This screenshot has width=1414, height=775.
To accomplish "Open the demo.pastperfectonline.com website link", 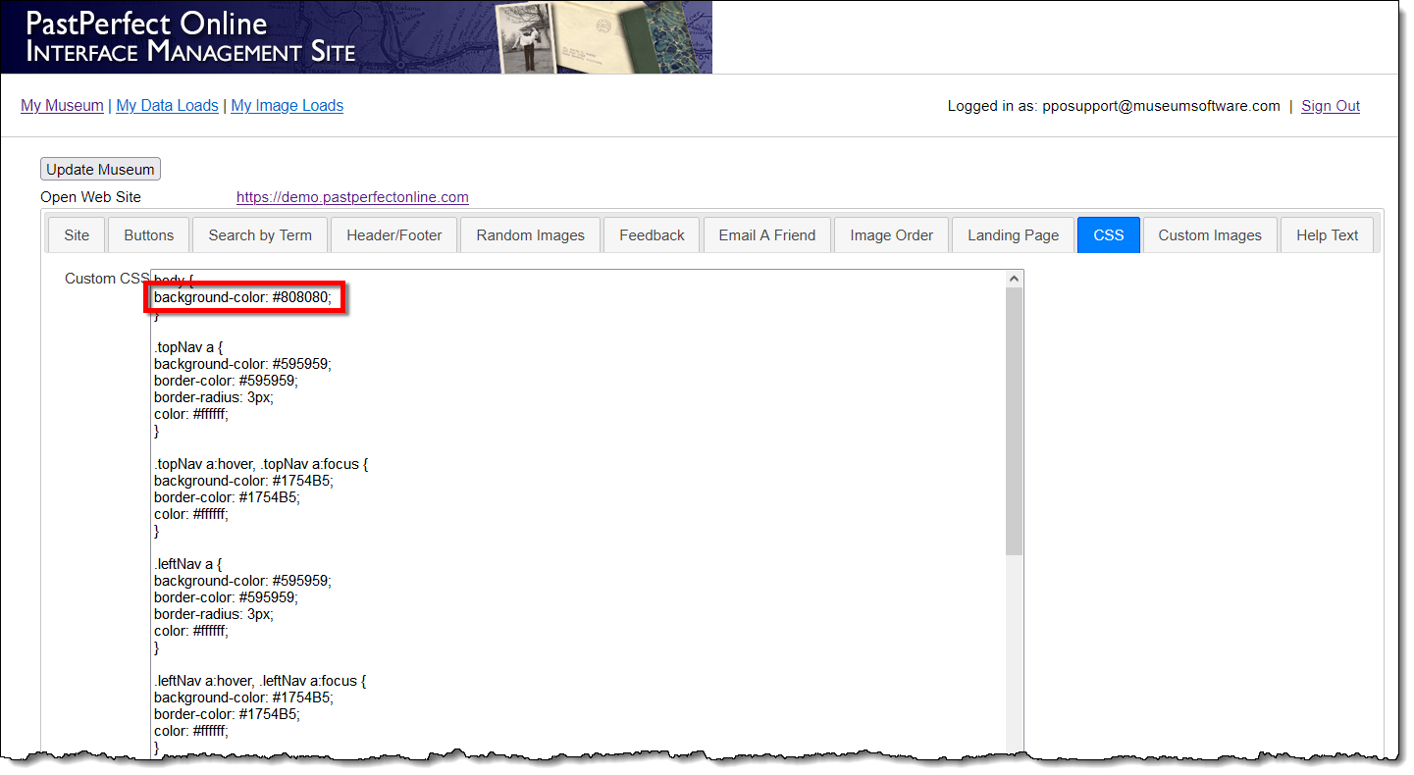I will tap(352, 197).
